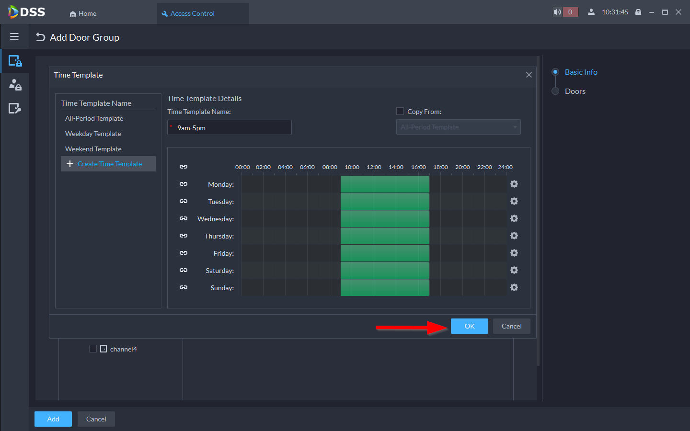This screenshot has height=431, width=690.
Task: Switch to the Access Control tab
Action: pos(192,13)
